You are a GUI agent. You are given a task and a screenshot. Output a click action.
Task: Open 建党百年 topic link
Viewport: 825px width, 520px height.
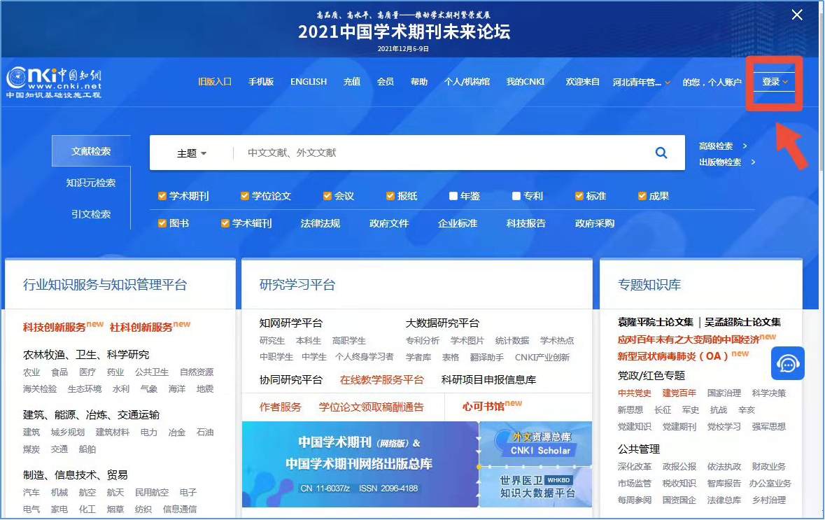tap(679, 393)
